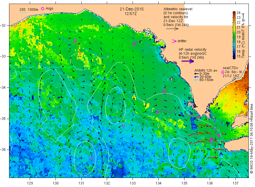Click the 'Argo' legend label
The width and height of the screenshot is (255, 187).
49,8
